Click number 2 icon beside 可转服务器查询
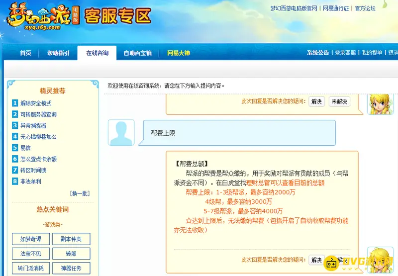The height and width of the screenshot is (276, 398). click(x=15, y=114)
